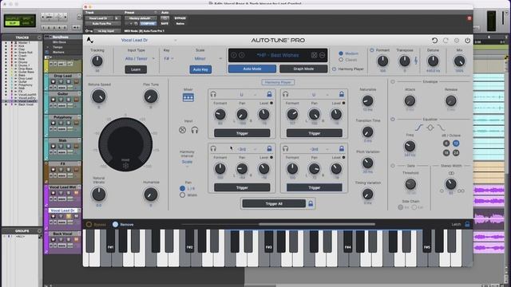Toggle the Equalizer power button
Viewport: 511px width, 287px height.
[393, 120]
